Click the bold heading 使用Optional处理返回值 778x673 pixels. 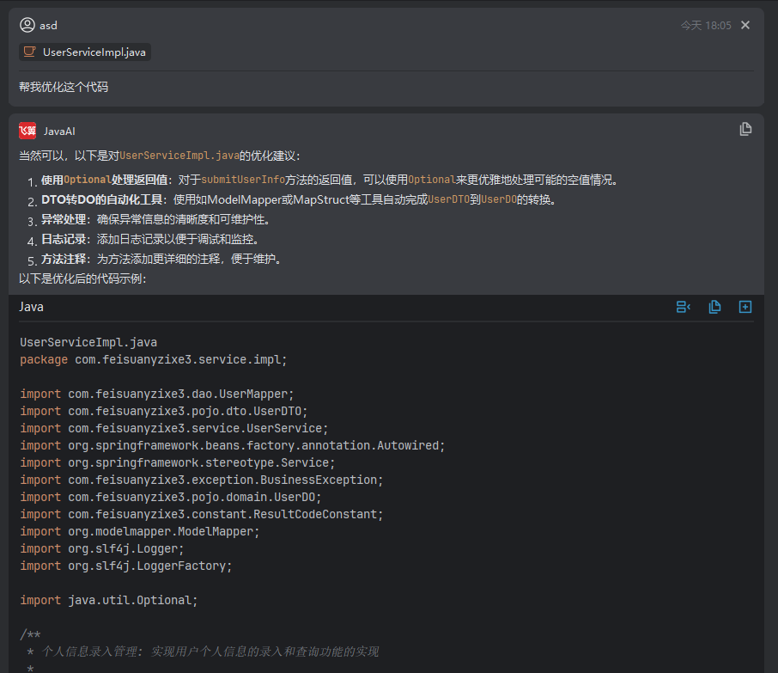point(104,180)
